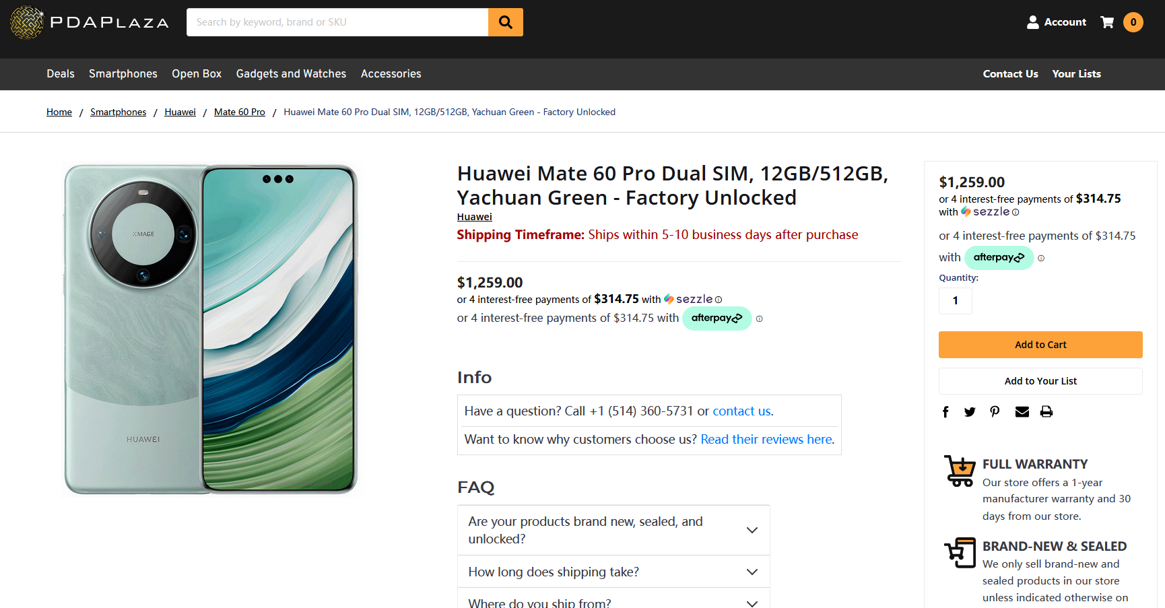Open the Gadgets and Watches menu
This screenshot has width=1165, height=608.
[x=291, y=74]
